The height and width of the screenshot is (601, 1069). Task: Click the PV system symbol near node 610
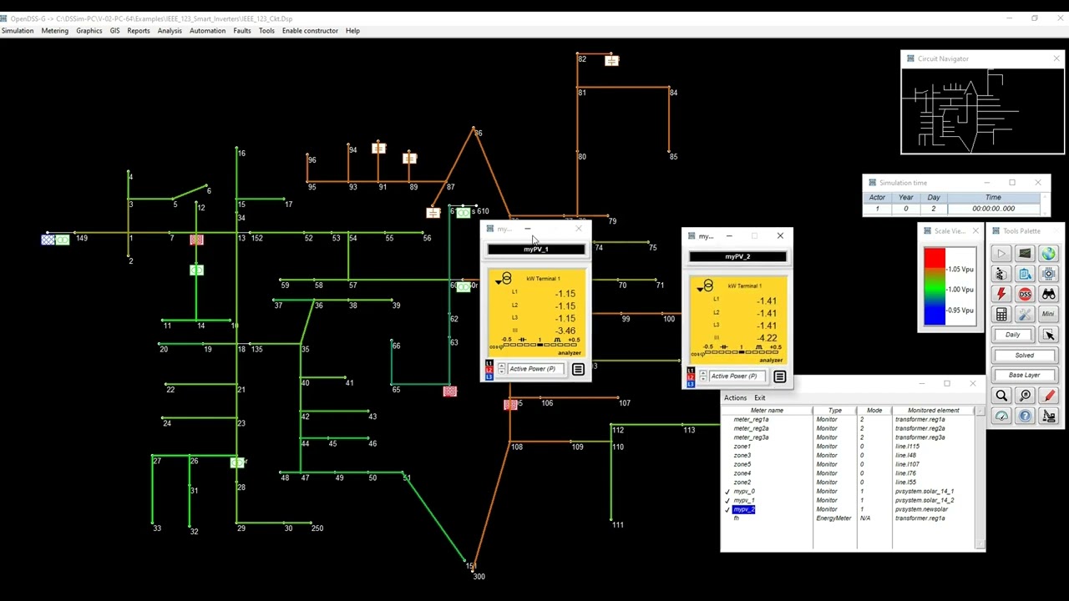pos(464,212)
